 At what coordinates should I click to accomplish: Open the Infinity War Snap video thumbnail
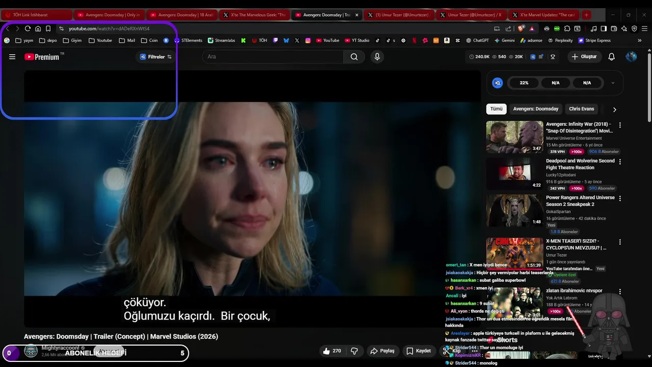click(x=514, y=137)
